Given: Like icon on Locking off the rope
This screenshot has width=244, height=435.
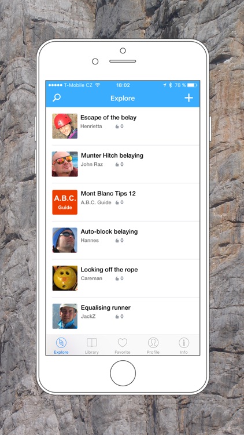Looking at the screenshot, I should pyautogui.click(x=117, y=278).
